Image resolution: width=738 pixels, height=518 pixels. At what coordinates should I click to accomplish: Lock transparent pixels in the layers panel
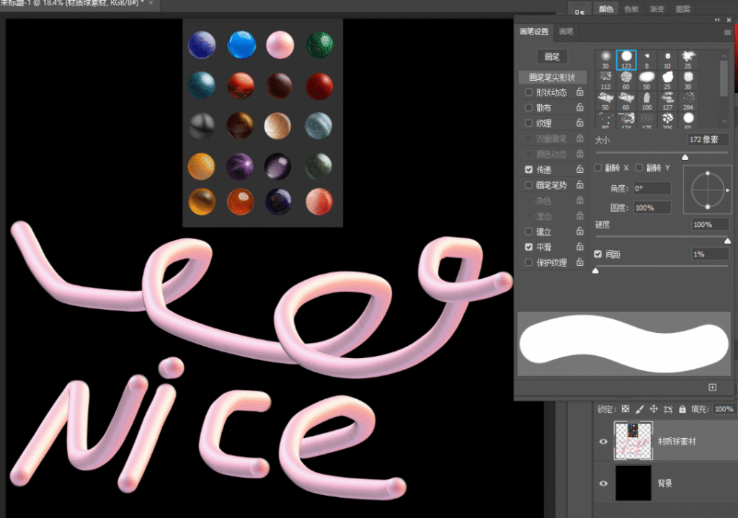(x=625, y=409)
